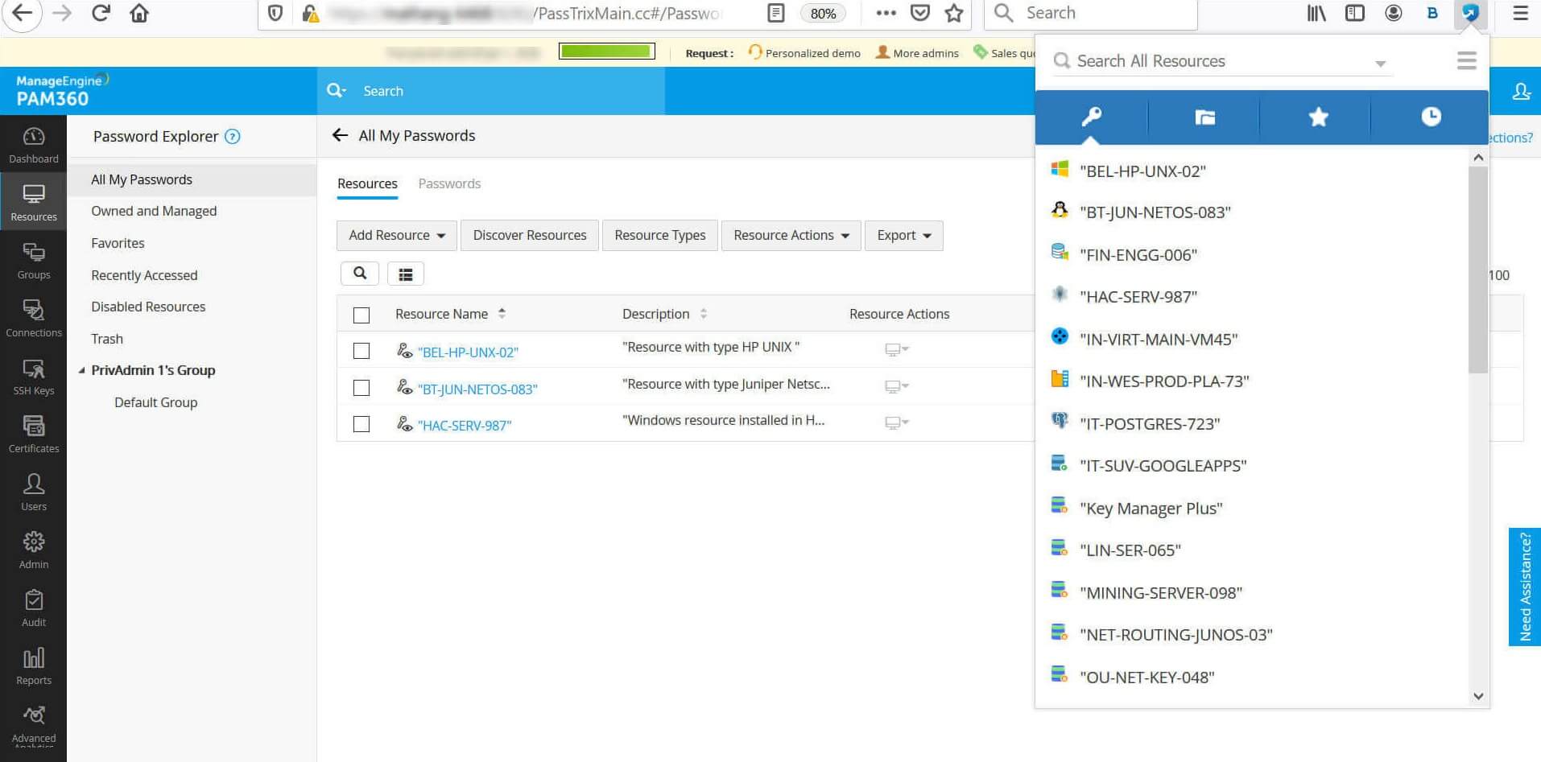The height and width of the screenshot is (762, 1541).
Task: Open the Firefox library icon
Action: [1316, 13]
